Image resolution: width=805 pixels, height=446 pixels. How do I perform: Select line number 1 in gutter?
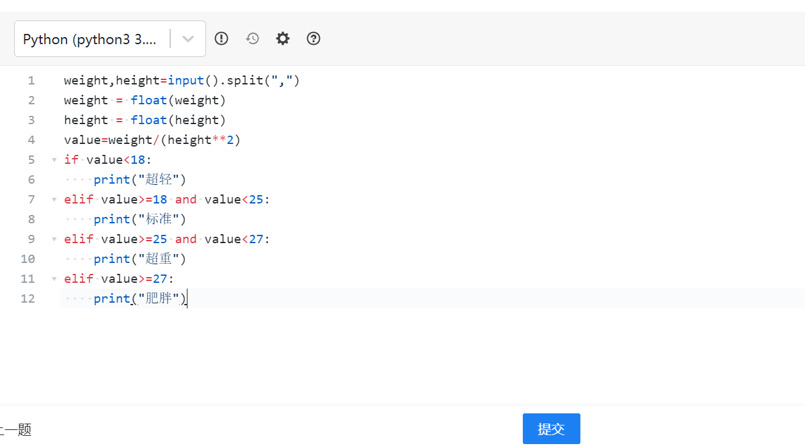tap(31, 81)
